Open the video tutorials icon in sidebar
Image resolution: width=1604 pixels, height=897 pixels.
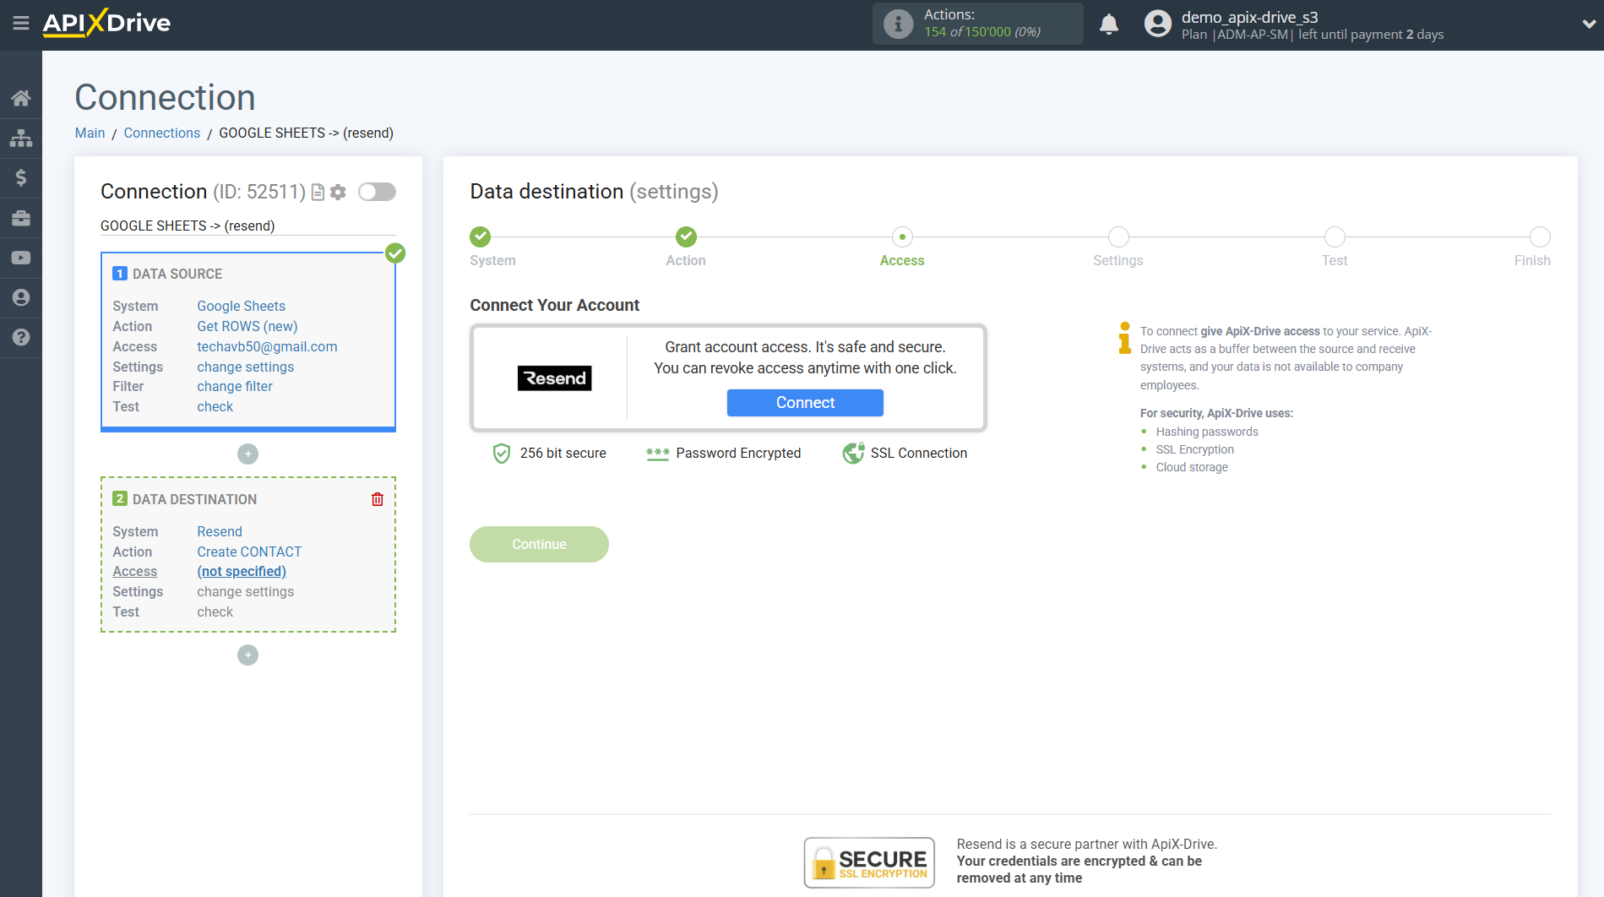tap(21, 257)
